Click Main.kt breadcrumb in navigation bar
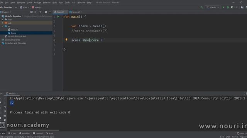This screenshot has width=247, height=138. pyautogui.click(x=25, y=7)
